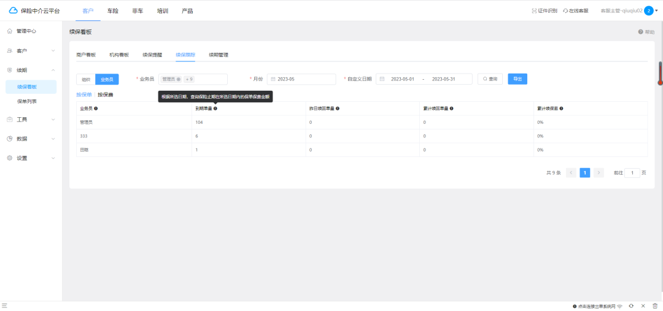Click the refresh icon in bottom status bar
663x311 pixels.
tap(631, 305)
